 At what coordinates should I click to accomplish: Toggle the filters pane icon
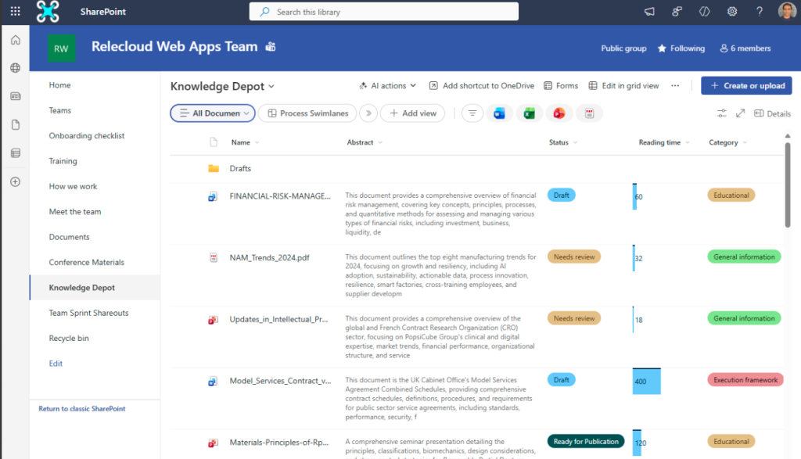(x=721, y=113)
